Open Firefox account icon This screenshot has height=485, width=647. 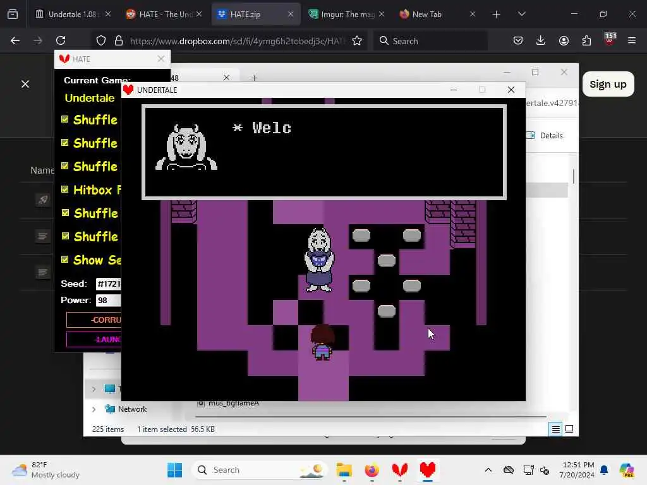click(564, 40)
